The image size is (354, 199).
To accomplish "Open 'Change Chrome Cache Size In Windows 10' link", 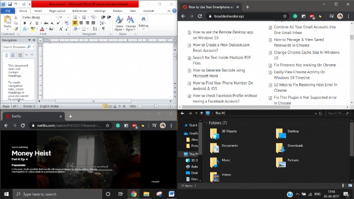I will 306,55.
